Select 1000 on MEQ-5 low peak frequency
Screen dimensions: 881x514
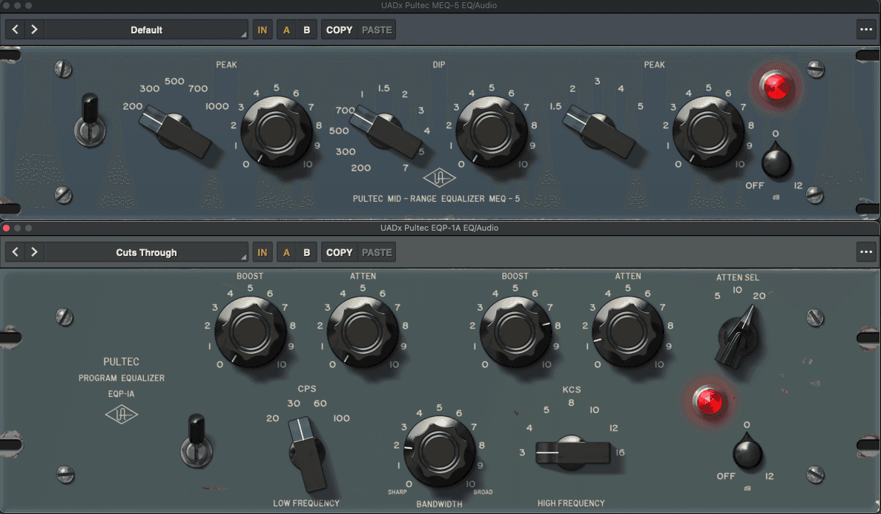pos(217,106)
